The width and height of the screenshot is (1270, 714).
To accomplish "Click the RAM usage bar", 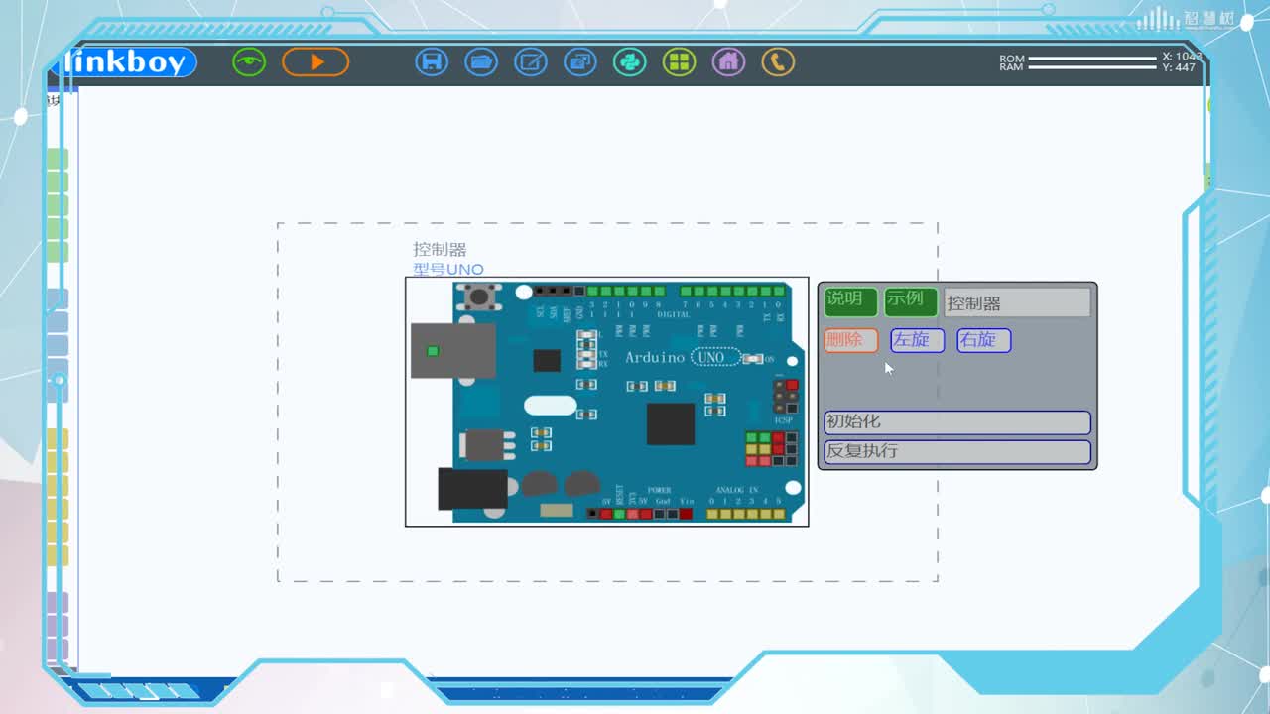I will 1092,67.
